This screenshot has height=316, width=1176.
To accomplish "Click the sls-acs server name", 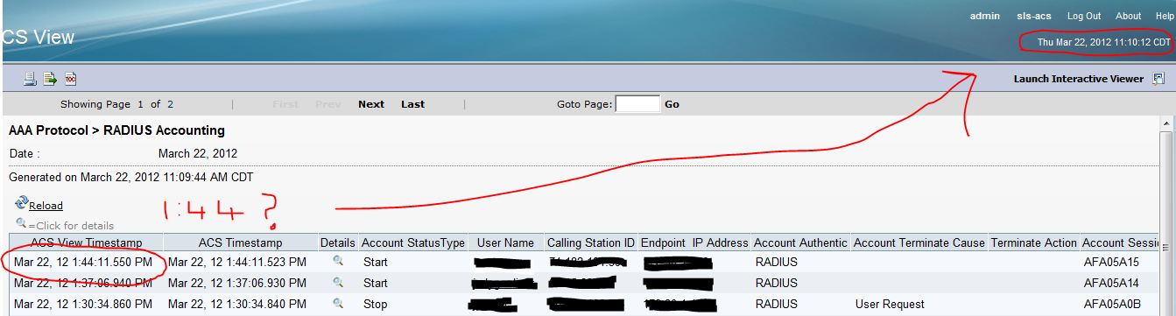I will pos(1033,16).
